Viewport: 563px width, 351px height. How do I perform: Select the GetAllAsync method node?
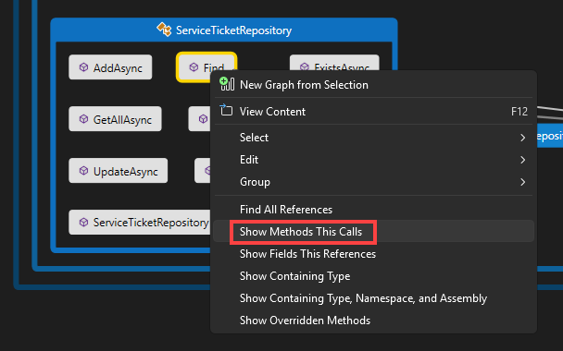point(115,119)
